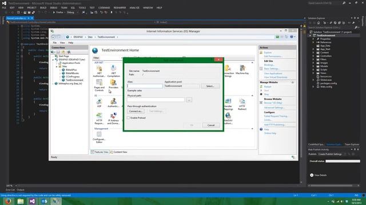Image resolution: width=366 pixels, height=205 pixels.
Task: Click the Start debugging play icon
Action: (54, 13)
